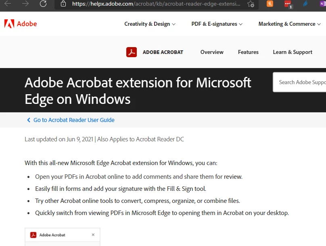This screenshot has width=326, height=246.
Task: Click the 'Open your PDFs in Acrobat online' bullet
Action: 139,177
